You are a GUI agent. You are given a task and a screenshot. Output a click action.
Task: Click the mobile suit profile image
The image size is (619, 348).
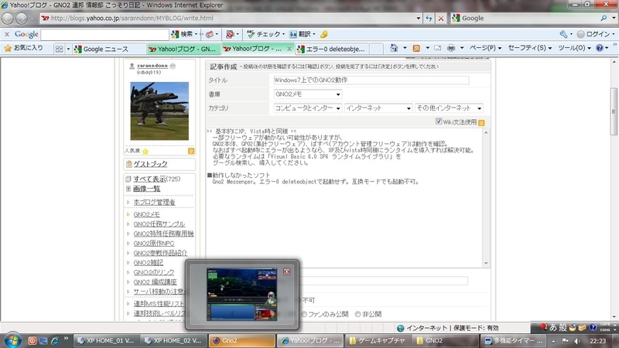159,111
